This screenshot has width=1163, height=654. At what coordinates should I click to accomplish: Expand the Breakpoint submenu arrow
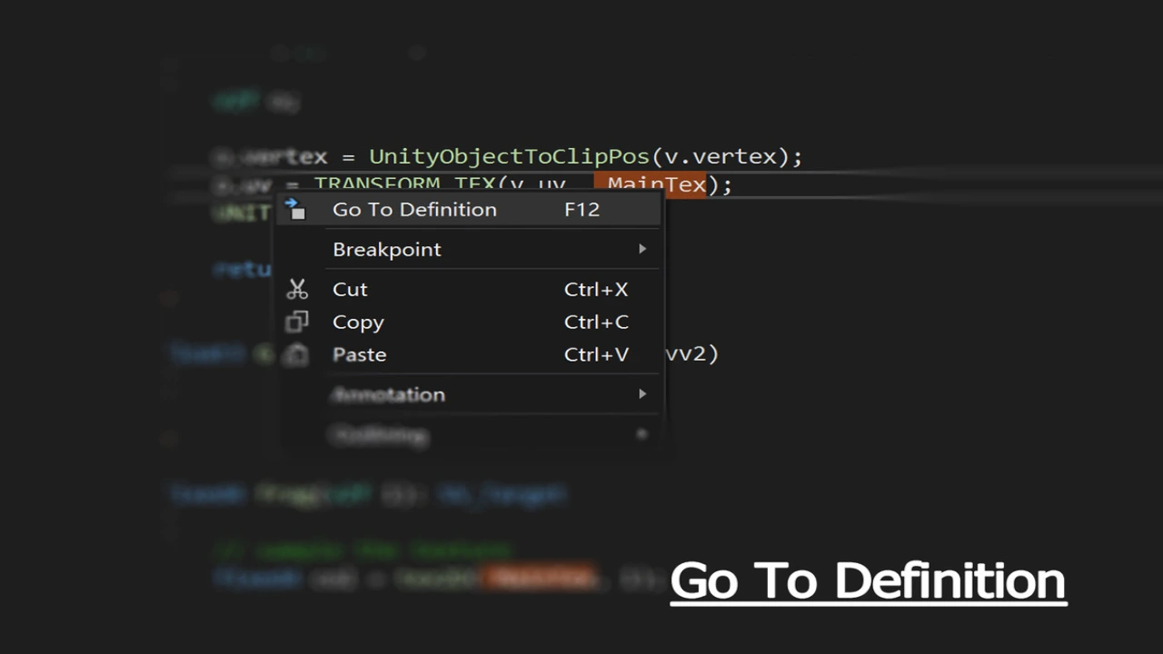point(642,249)
